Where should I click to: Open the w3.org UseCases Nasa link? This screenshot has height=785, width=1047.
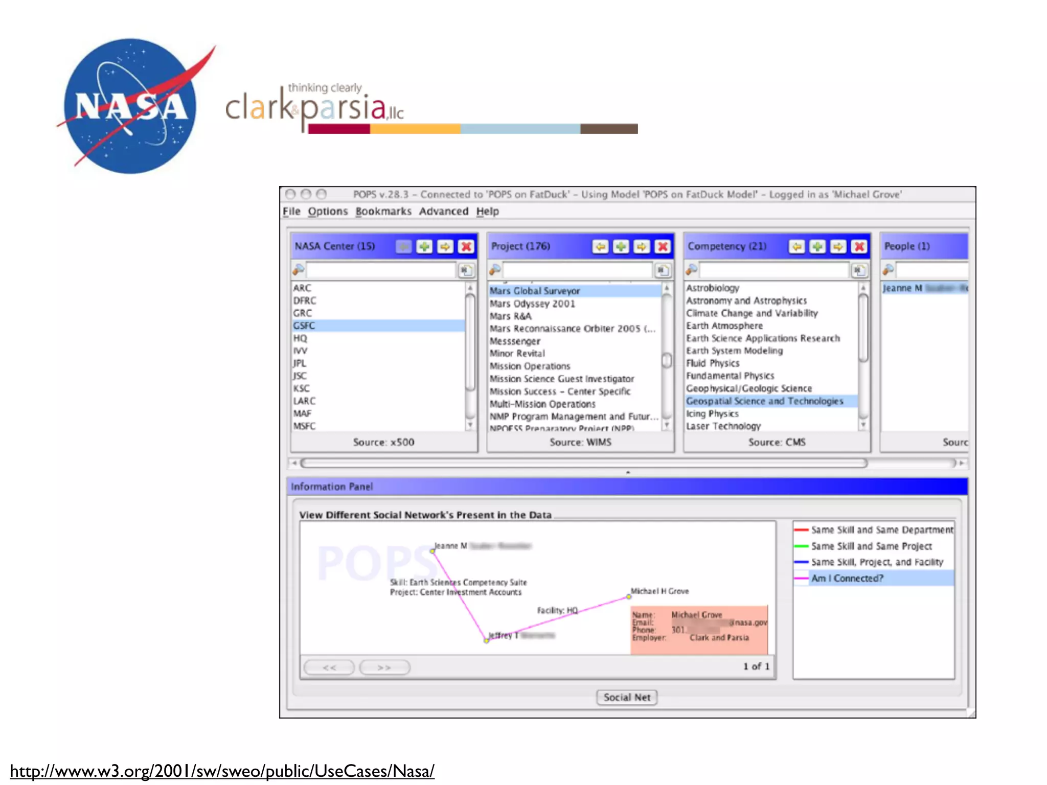point(222,771)
